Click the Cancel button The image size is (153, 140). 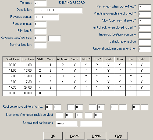75,136
